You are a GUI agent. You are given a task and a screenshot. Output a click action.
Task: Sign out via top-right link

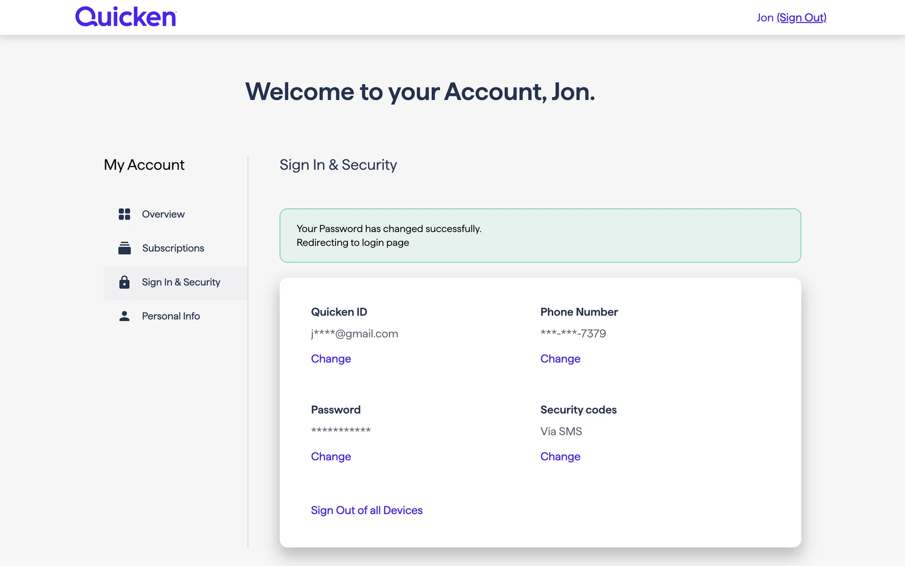coord(801,17)
